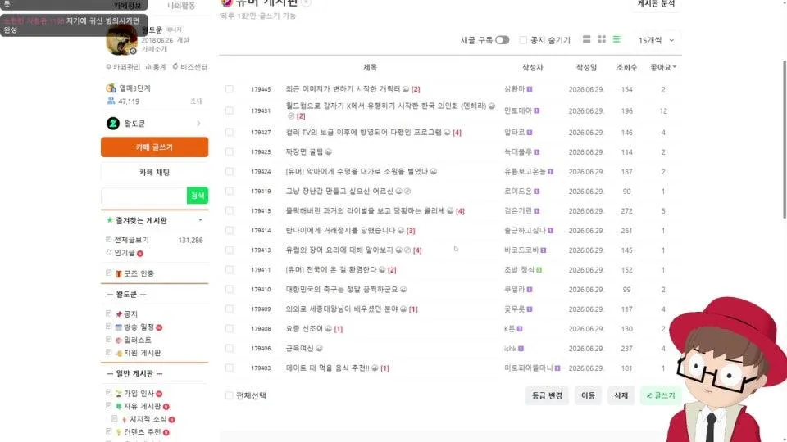Click green level badge next to 초밥 정식

coord(539,269)
